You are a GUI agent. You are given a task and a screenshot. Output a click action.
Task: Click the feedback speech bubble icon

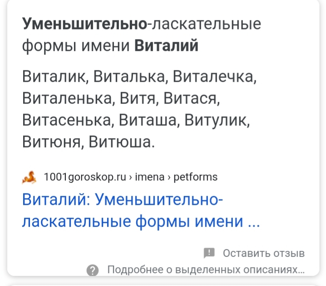pos(209,253)
